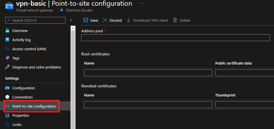
Task: Open the Configuration settings page
Action: (24, 88)
